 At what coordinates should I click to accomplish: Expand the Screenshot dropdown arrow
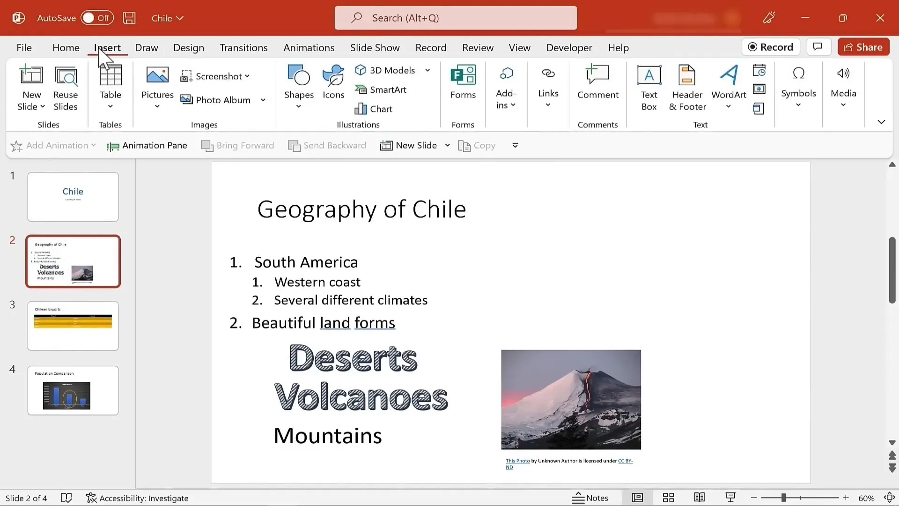[247, 76]
